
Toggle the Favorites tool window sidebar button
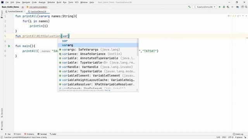click(x=2, y=125)
